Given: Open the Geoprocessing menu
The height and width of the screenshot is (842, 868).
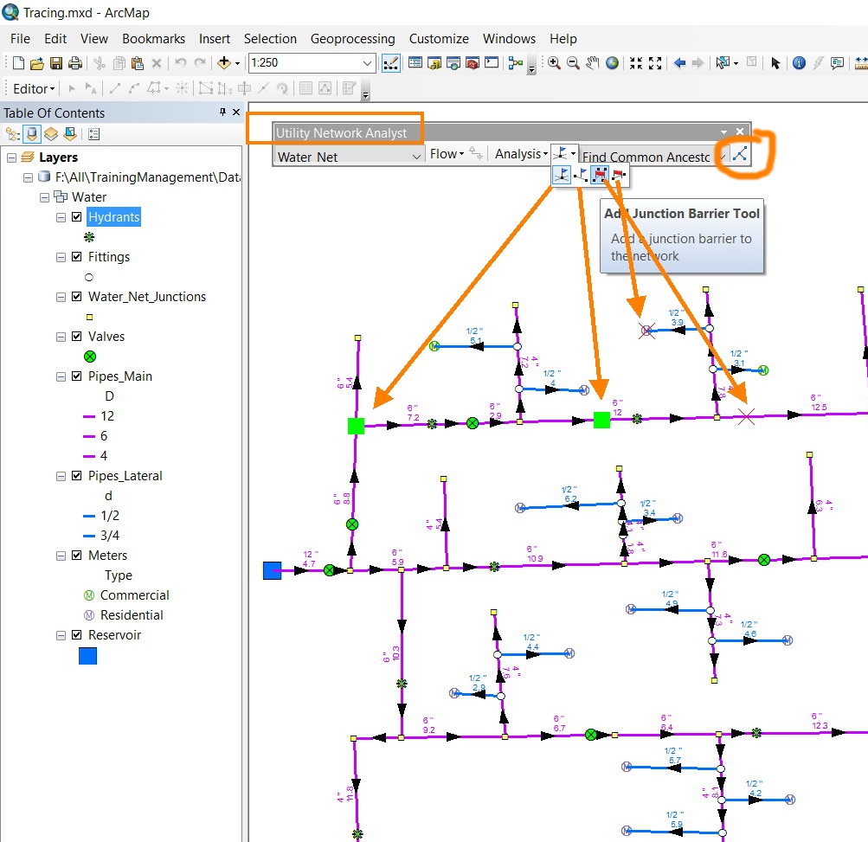Looking at the screenshot, I should click(352, 39).
